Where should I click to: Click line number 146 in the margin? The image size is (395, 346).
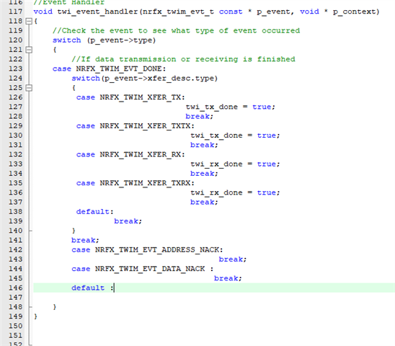pyautogui.click(x=16, y=288)
